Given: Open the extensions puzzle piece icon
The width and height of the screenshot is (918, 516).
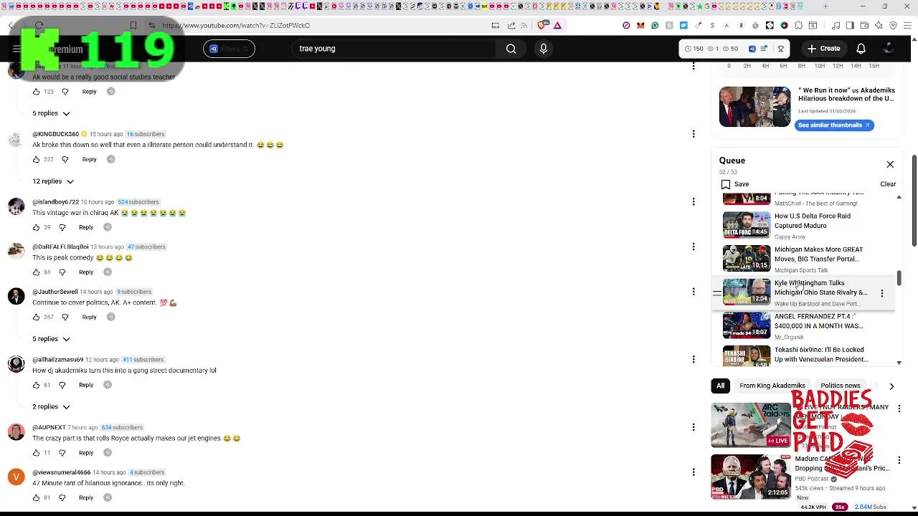Looking at the screenshot, I should coord(798,25).
